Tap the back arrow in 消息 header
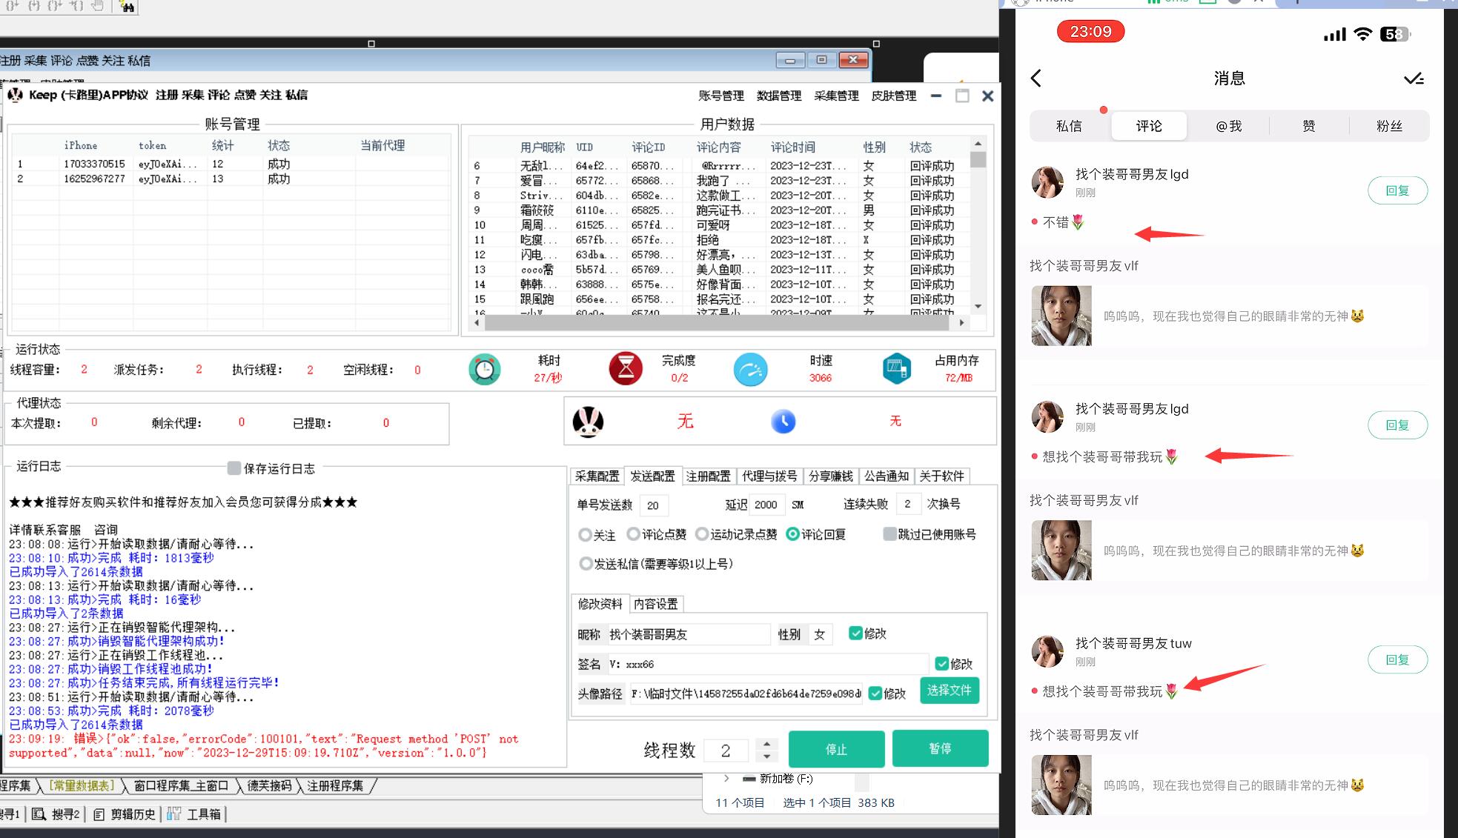1458x838 pixels. point(1036,79)
